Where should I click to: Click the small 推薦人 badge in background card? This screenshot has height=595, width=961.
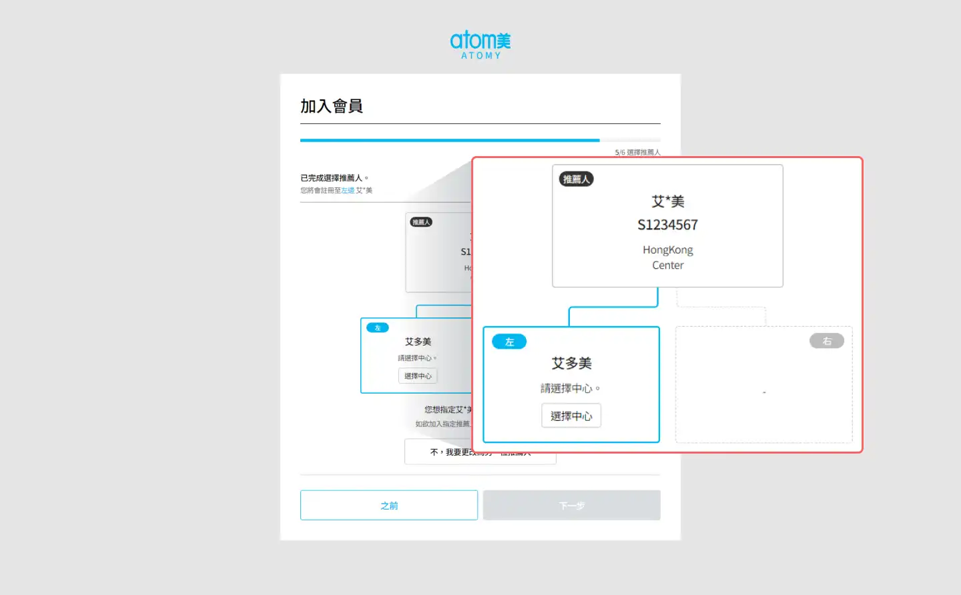pyautogui.click(x=421, y=222)
